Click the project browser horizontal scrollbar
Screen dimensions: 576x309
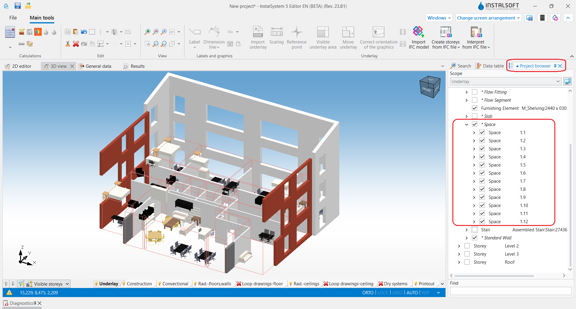pos(494,276)
